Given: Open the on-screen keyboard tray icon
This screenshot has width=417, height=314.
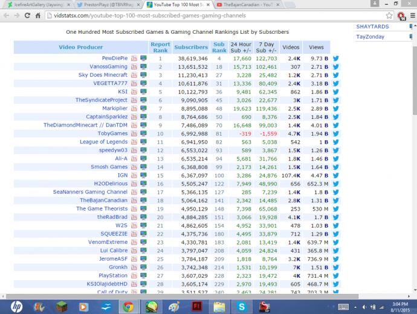Looking at the screenshot, I should 343,307.
